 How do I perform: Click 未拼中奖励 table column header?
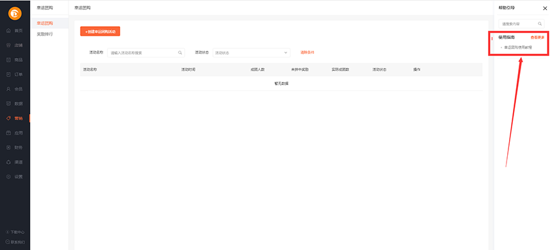299,70
